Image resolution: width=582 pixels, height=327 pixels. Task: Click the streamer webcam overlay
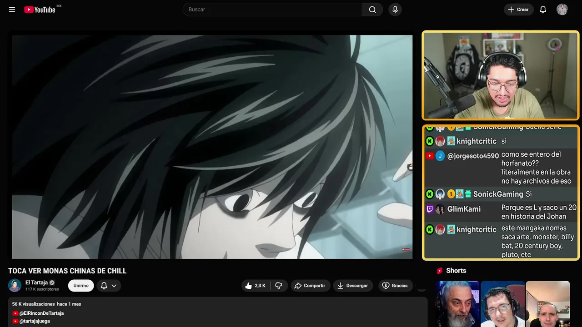[501, 75]
